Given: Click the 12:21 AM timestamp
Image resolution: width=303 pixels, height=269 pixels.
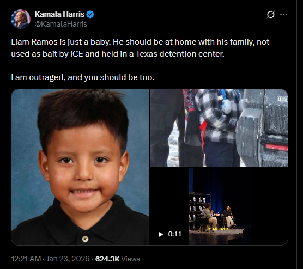Looking at the screenshot, I should point(26,259).
